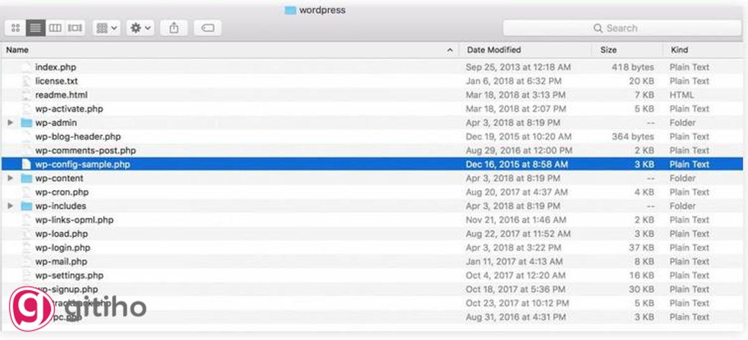748x340 pixels.
Task: Select file wp-comments-post.php
Action: pos(85,150)
